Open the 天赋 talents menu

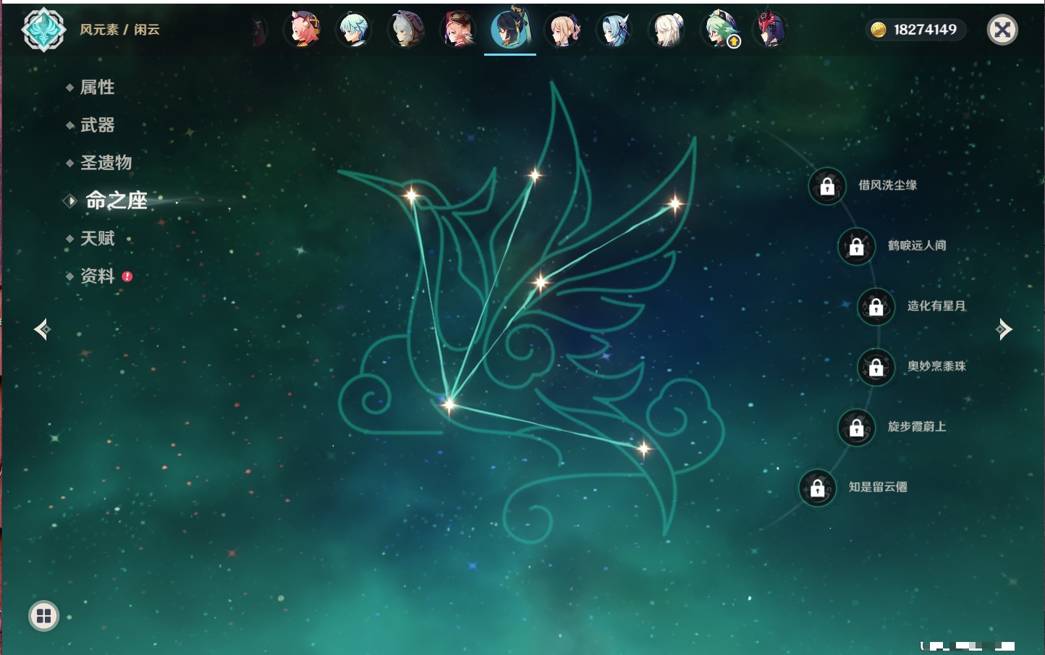click(x=97, y=238)
